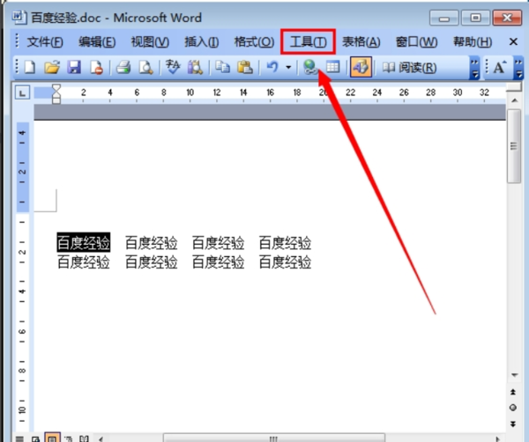
Task: Copy selection with Copy icon
Action: pos(222,68)
